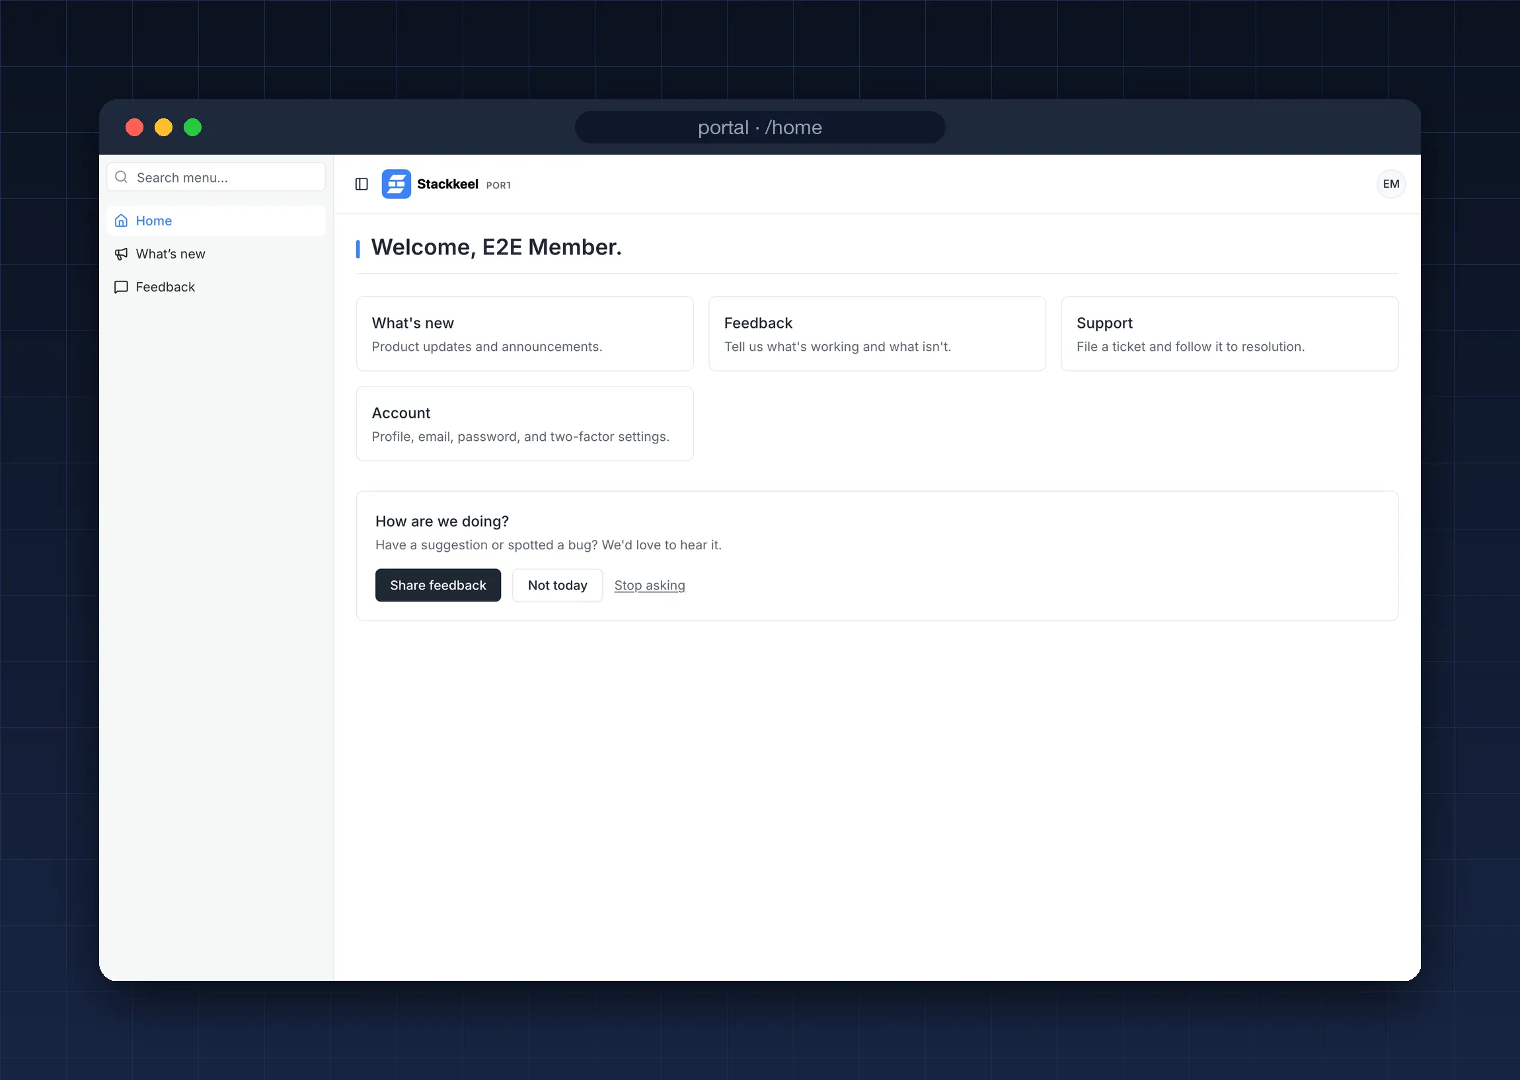The height and width of the screenshot is (1080, 1520).
Task: Open the Account card
Action: click(525, 424)
